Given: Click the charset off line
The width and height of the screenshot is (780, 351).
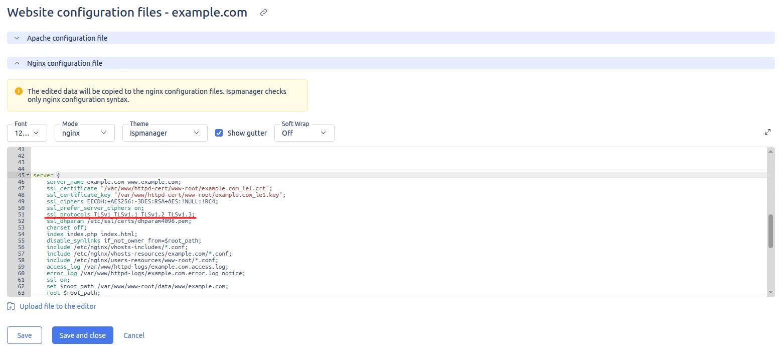Looking at the screenshot, I should click(67, 227).
